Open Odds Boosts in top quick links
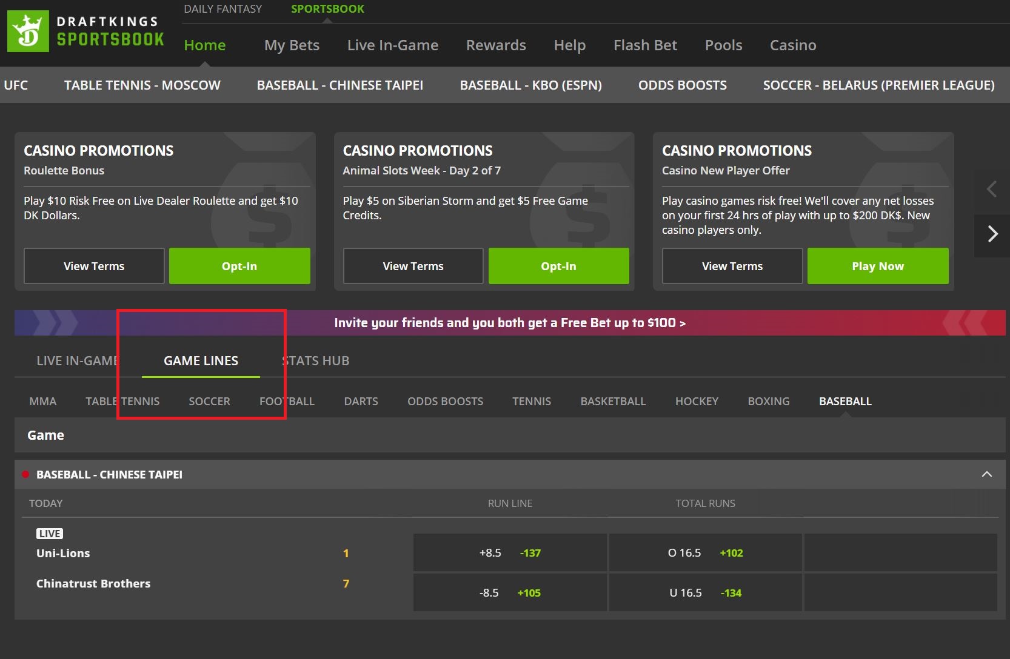Screen dimensions: 1010x659 click(683, 85)
